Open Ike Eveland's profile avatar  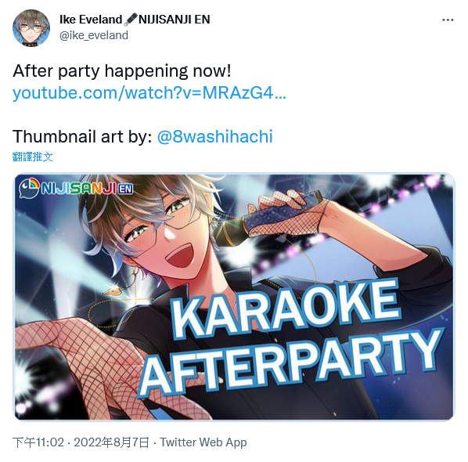point(31,27)
